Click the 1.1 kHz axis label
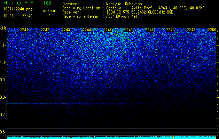The image size is (219, 139). click(x=2, y=45)
